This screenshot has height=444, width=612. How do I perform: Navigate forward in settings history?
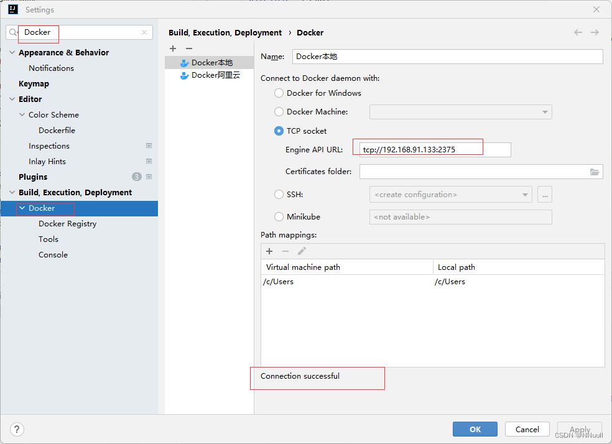click(x=595, y=32)
